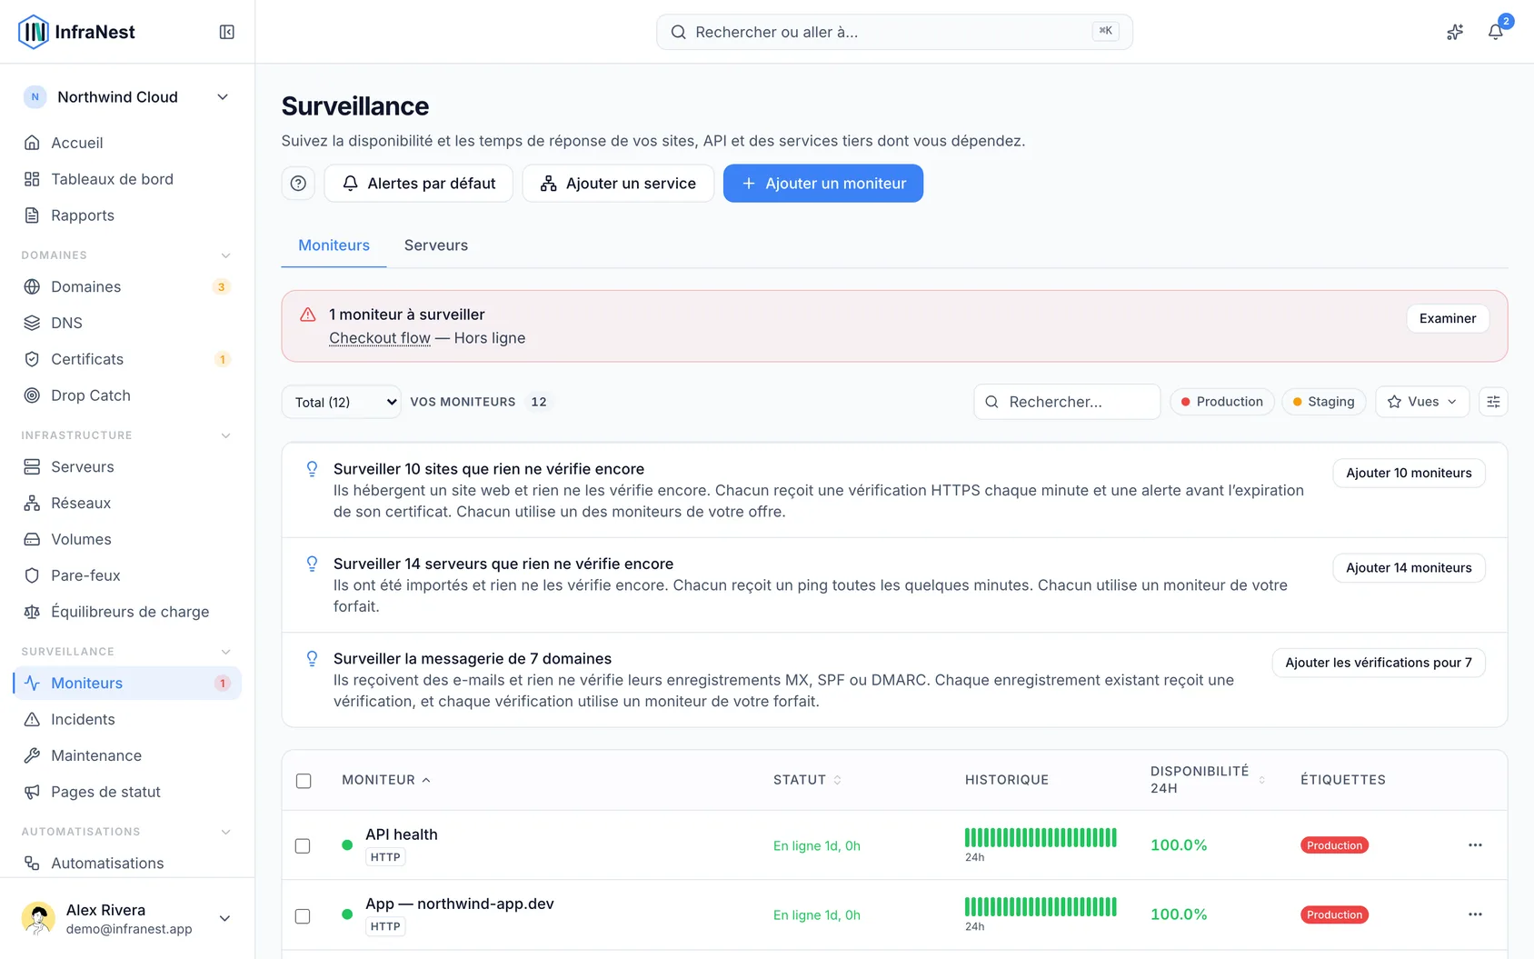Open column settings sliders icon

(1493, 402)
